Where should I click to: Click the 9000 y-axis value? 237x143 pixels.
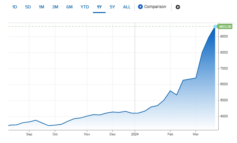pyautogui.click(x=224, y=37)
